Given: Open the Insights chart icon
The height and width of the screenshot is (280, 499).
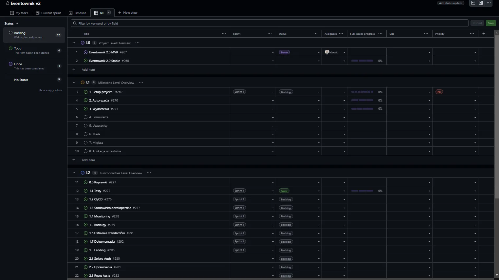Looking at the screenshot, I should click(x=473, y=3).
